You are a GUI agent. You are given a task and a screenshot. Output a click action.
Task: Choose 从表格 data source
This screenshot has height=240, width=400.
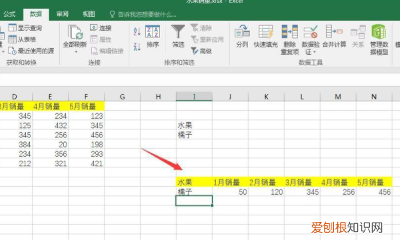pyautogui.click(x=22, y=39)
